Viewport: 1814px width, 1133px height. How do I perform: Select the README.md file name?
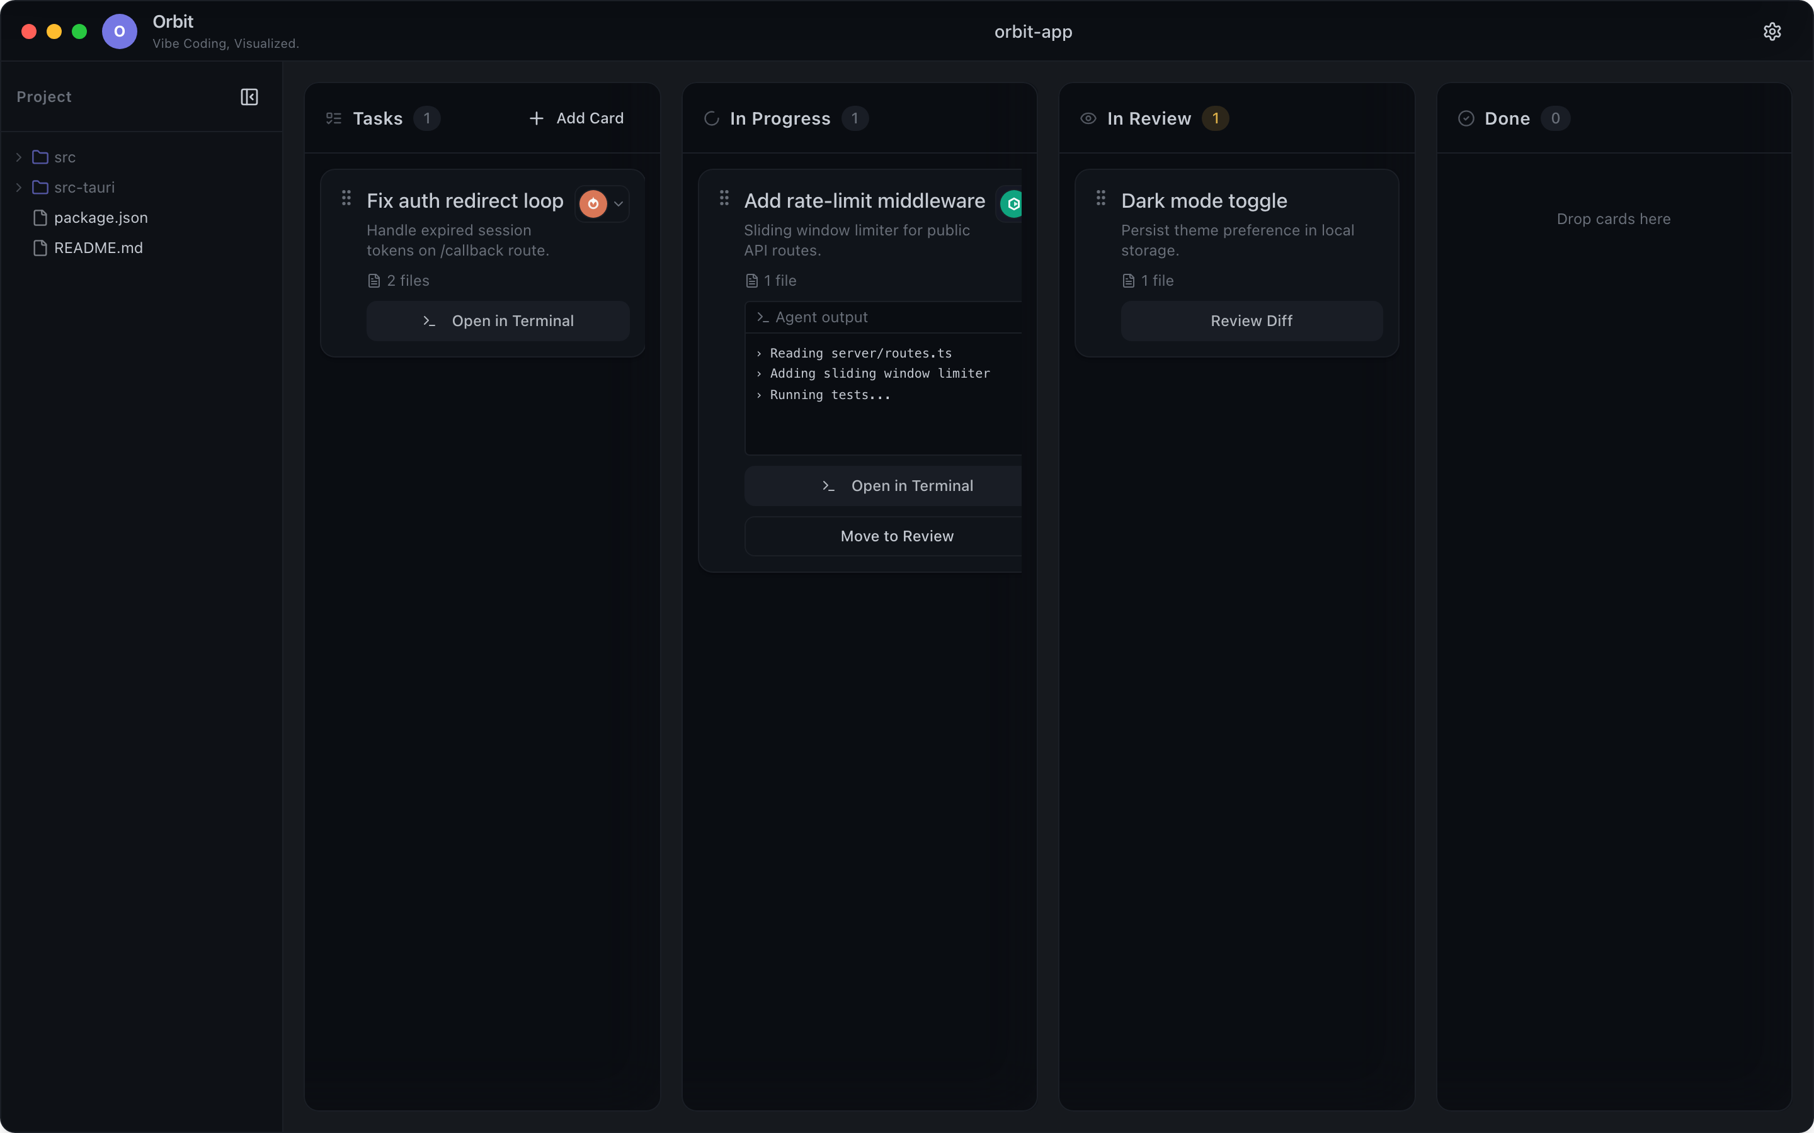coord(98,248)
